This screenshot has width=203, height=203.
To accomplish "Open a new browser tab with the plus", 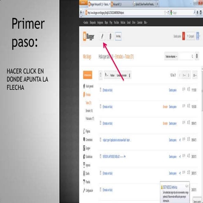I will click(x=157, y=4).
